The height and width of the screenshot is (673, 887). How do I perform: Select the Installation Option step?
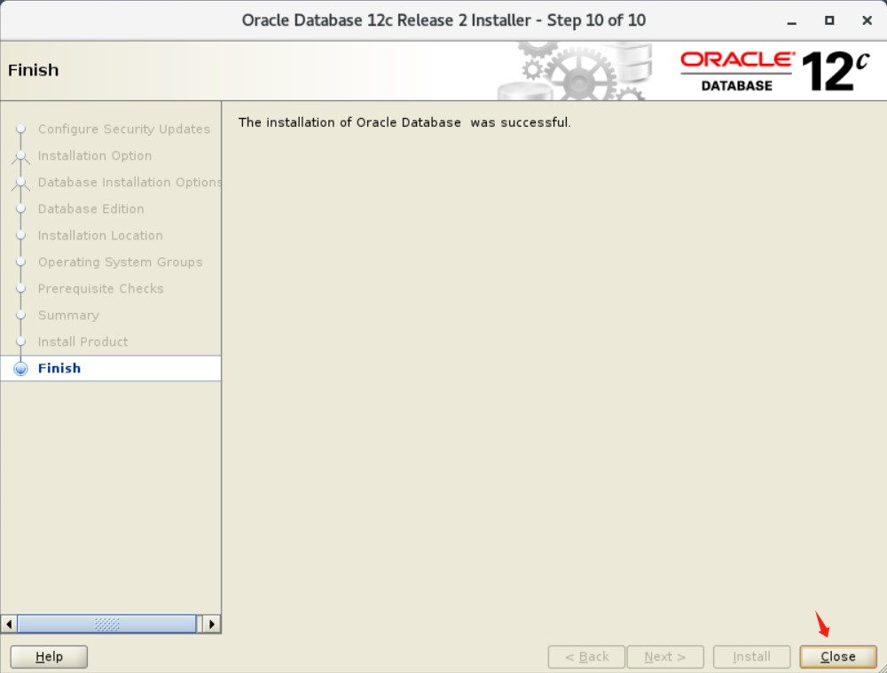tap(95, 155)
